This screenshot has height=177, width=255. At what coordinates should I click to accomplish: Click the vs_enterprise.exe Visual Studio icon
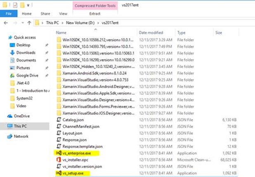pos(59,153)
